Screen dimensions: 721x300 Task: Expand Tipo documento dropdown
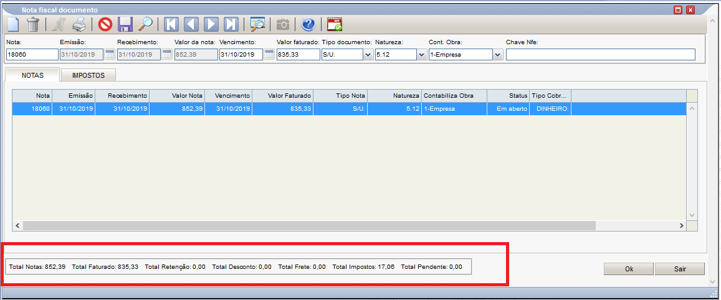(368, 55)
